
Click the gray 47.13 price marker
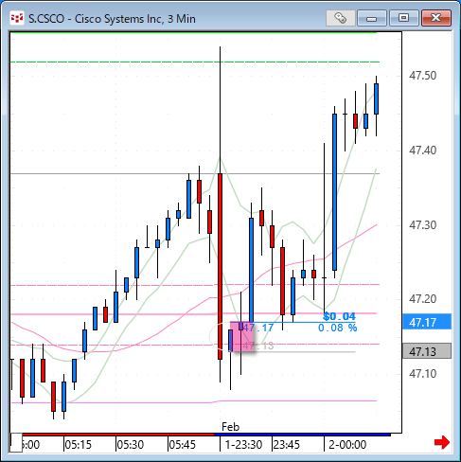point(427,351)
